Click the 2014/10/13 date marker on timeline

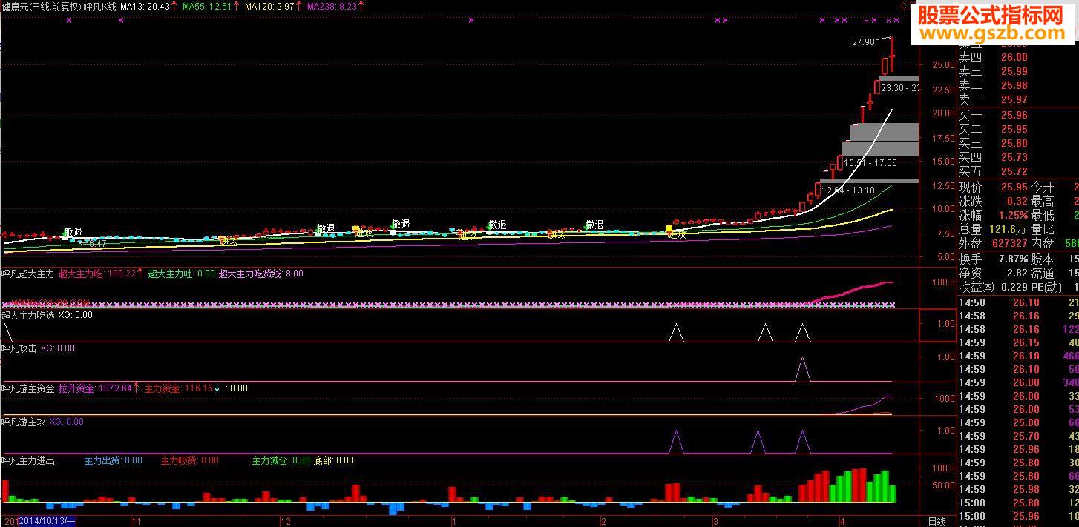coord(47,521)
